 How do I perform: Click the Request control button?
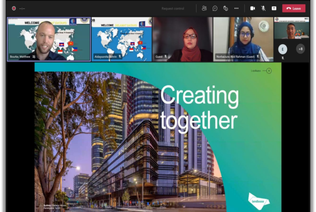click(173, 8)
